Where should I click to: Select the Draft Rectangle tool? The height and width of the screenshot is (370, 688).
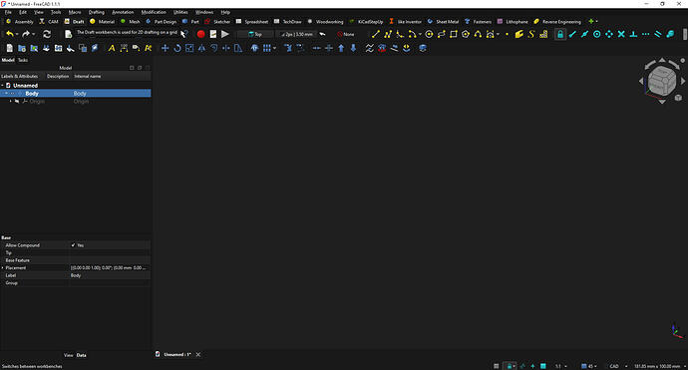(454, 34)
